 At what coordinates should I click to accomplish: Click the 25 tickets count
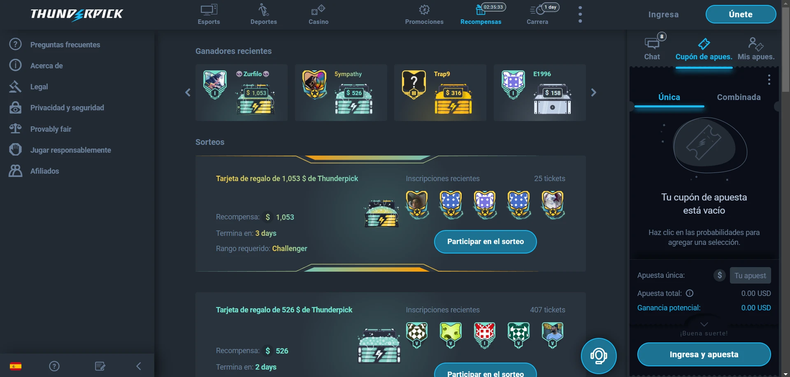(550, 179)
